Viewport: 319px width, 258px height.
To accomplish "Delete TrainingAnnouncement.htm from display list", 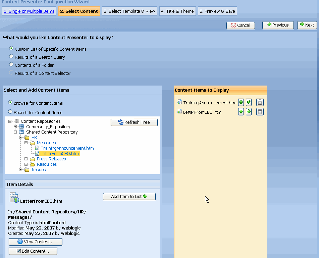I will (x=260, y=102).
